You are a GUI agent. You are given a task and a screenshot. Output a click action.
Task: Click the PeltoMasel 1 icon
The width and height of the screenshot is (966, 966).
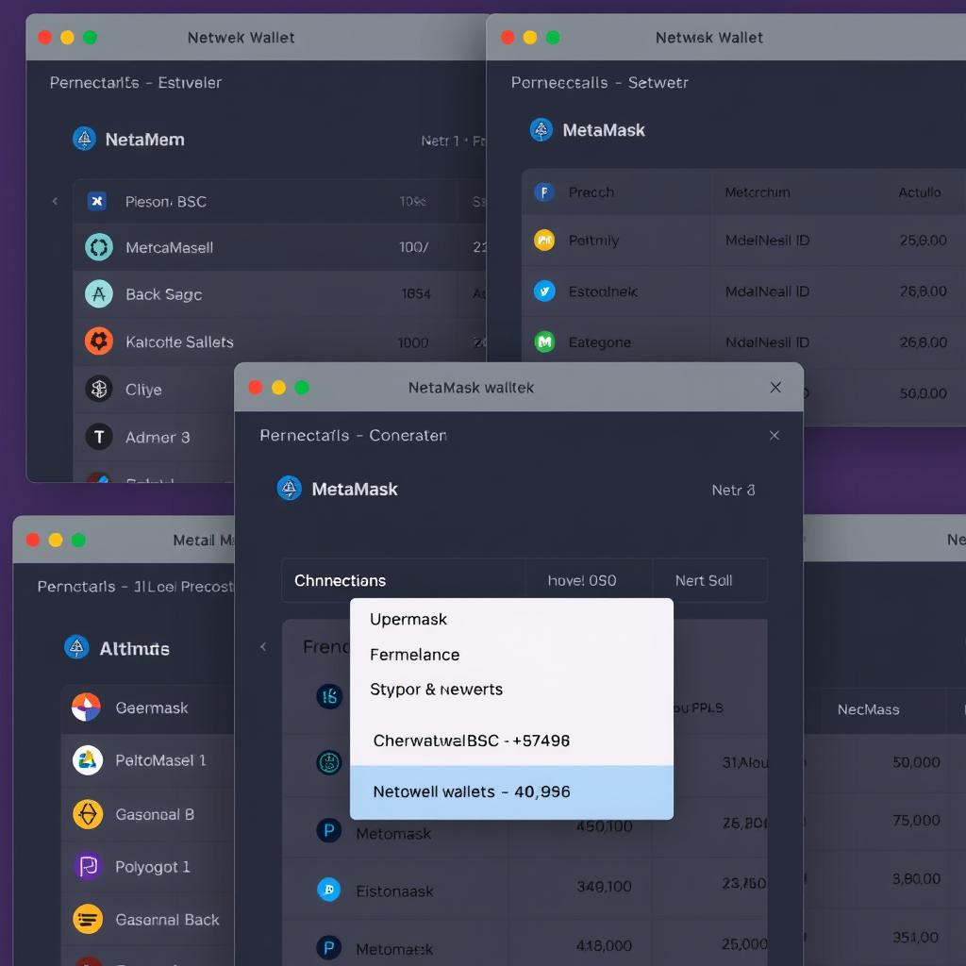(88, 759)
